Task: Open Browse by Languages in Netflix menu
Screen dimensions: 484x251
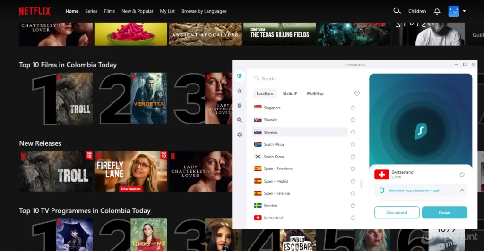Action: tap(204, 11)
